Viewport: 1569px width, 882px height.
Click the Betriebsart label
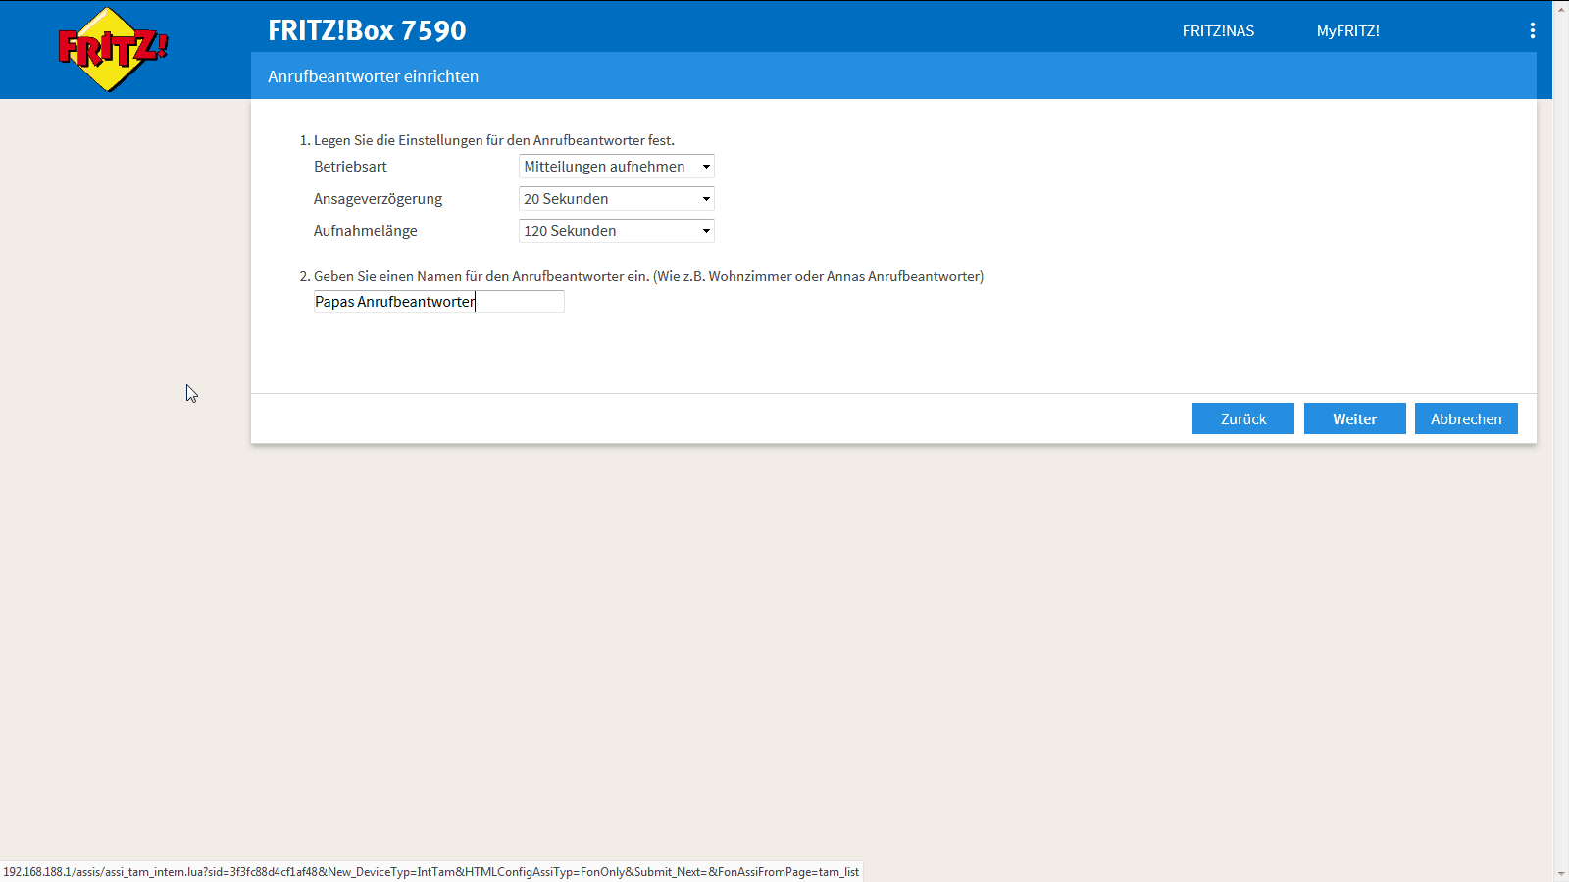(350, 167)
